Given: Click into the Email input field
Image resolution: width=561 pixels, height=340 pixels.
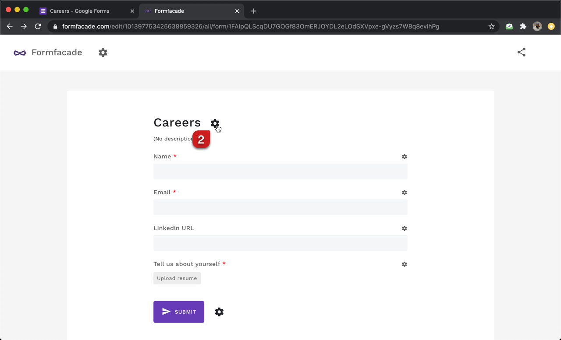Looking at the screenshot, I should [x=280, y=207].
